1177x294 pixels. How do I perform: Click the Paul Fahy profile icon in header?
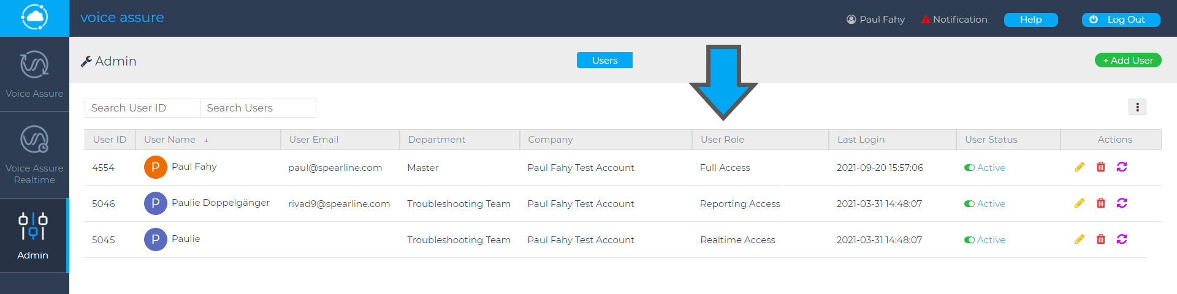point(851,20)
